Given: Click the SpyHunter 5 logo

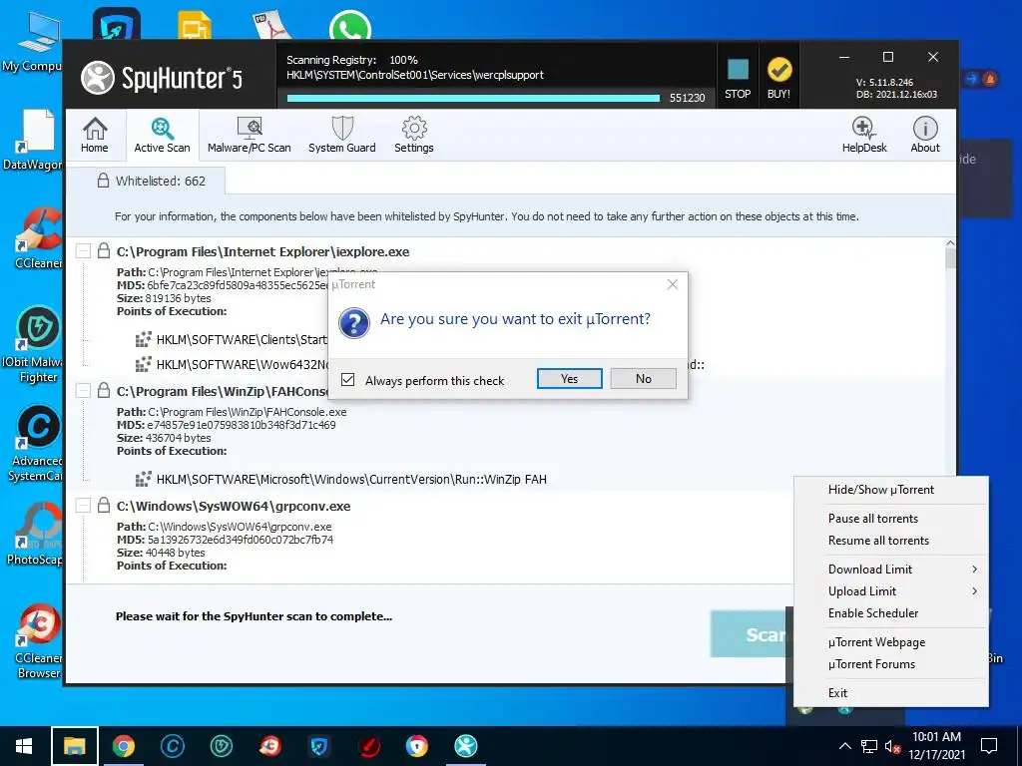Looking at the screenshot, I should click(x=162, y=78).
